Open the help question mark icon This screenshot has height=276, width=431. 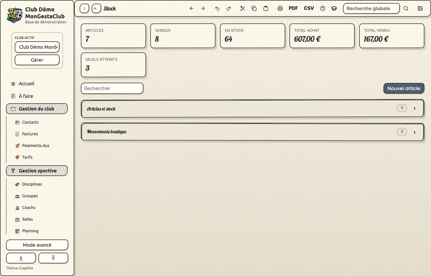(323, 8)
